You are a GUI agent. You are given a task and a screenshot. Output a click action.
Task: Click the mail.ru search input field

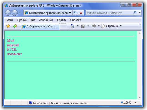point(109,13)
